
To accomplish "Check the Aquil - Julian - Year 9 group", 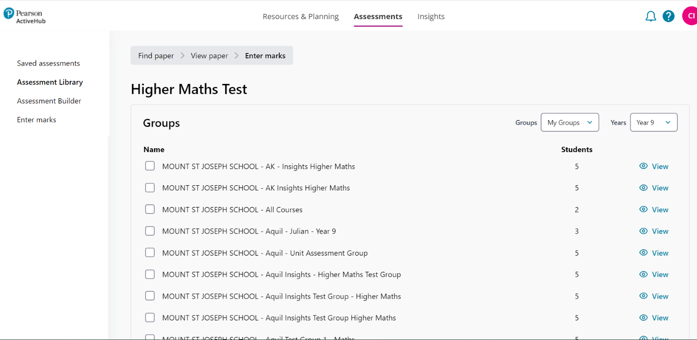I will 150,231.
